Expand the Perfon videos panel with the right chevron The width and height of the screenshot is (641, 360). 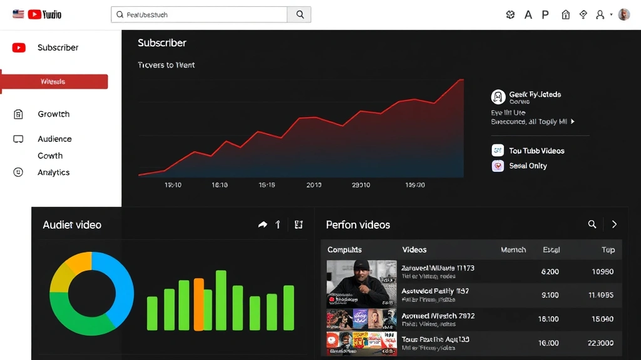(614, 224)
